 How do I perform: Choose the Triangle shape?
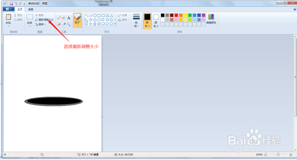tap(111, 16)
